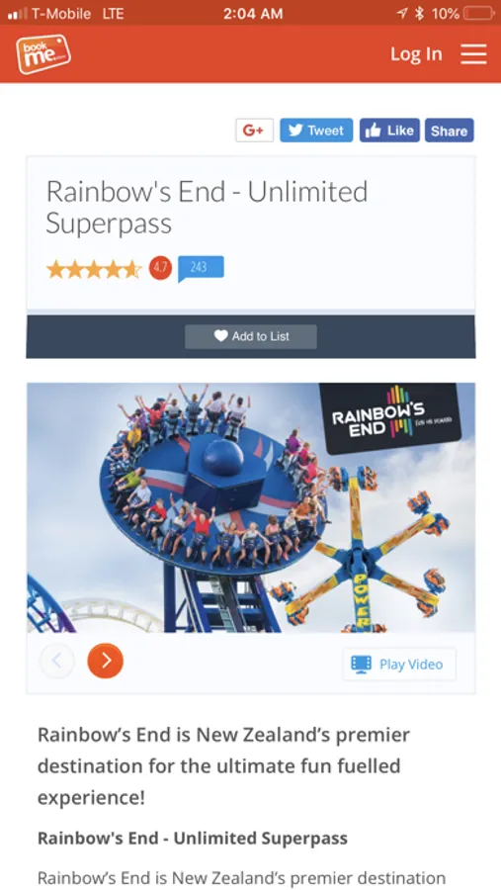This screenshot has height=890, width=501.
Task: Like this page on Facebook
Action: tap(389, 131)
